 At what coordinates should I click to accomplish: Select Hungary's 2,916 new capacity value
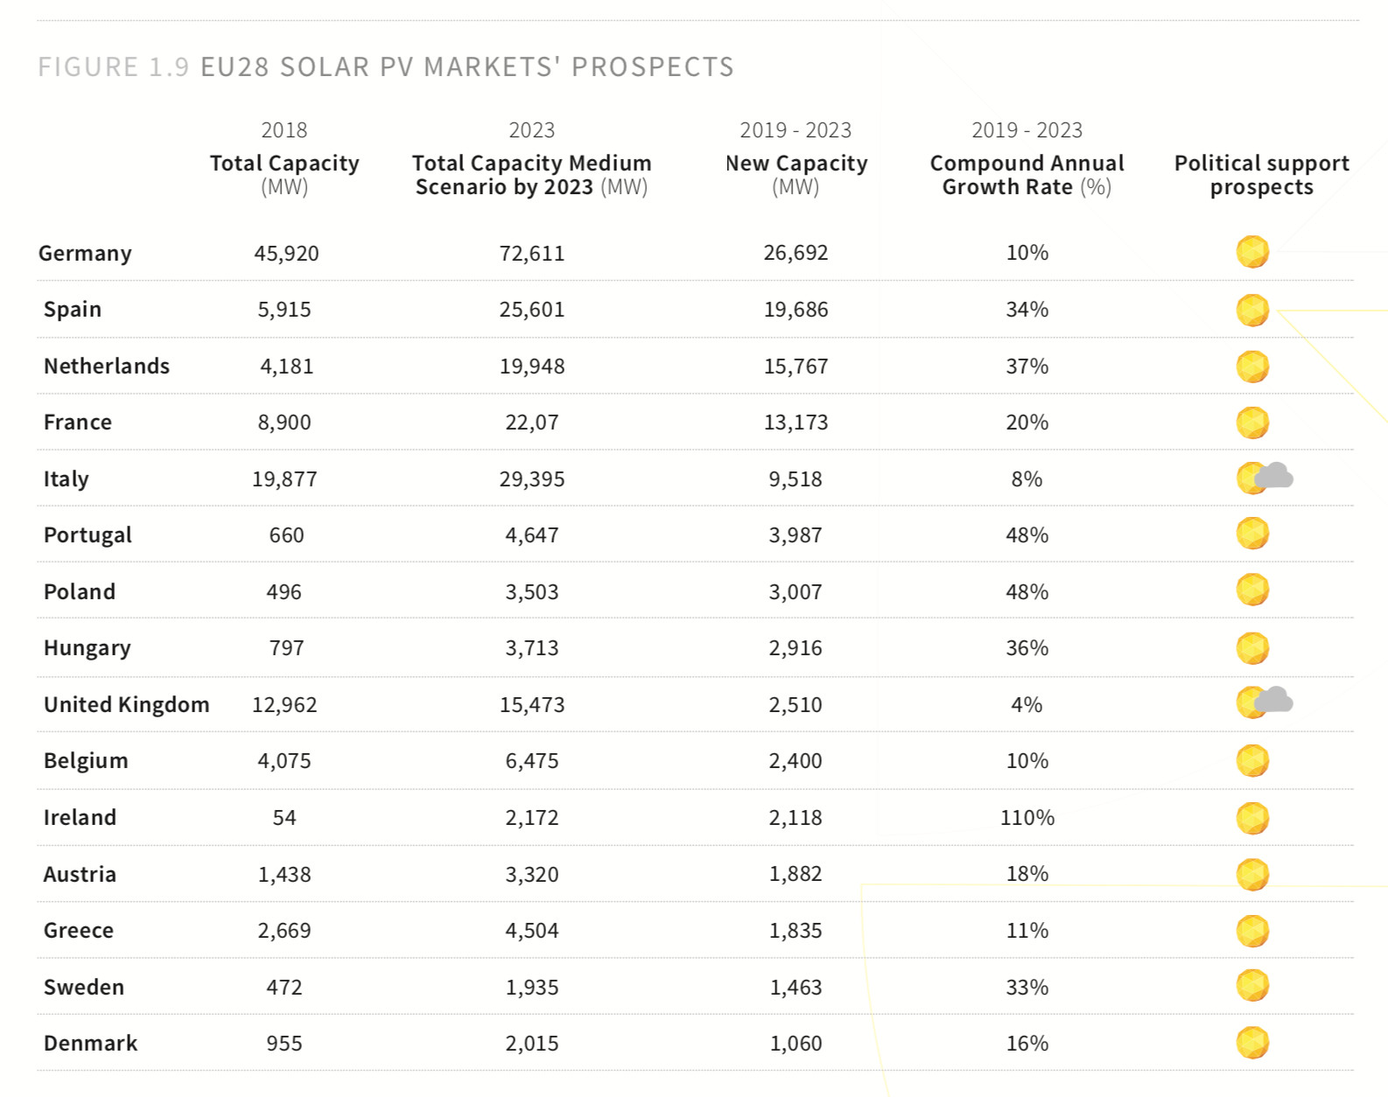(x=796, y=648)
